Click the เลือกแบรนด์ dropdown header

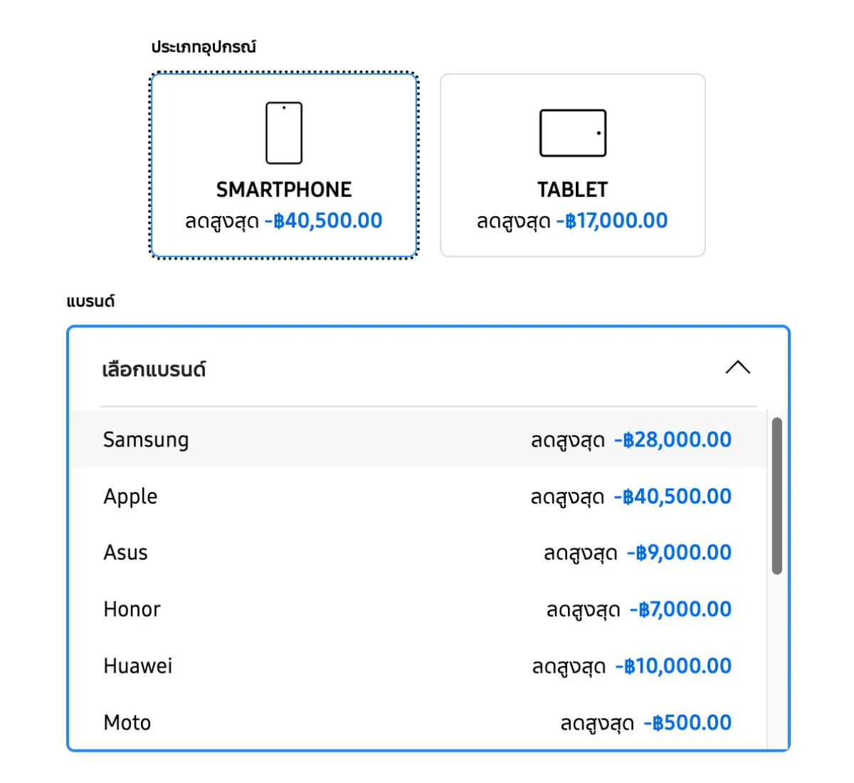[x=428, y=368]
